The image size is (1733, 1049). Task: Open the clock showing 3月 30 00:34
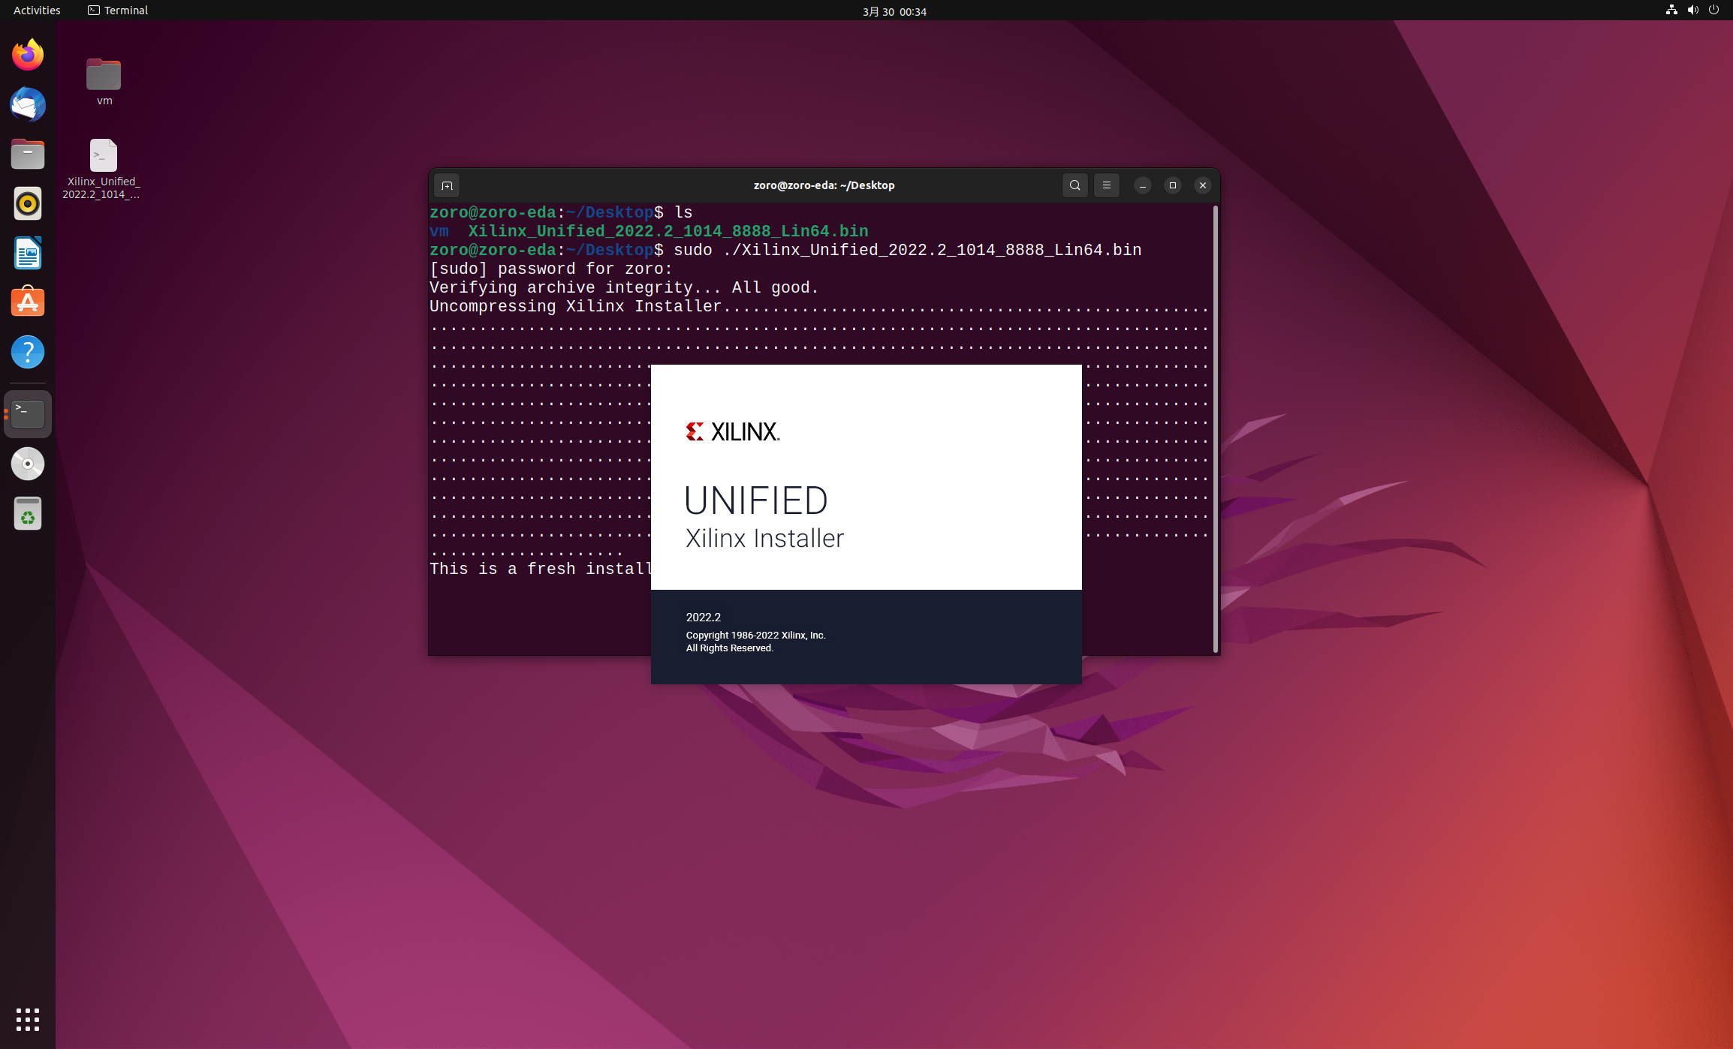tap(894, 11)
